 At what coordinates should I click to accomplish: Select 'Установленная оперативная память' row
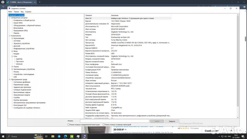point(128,91)
